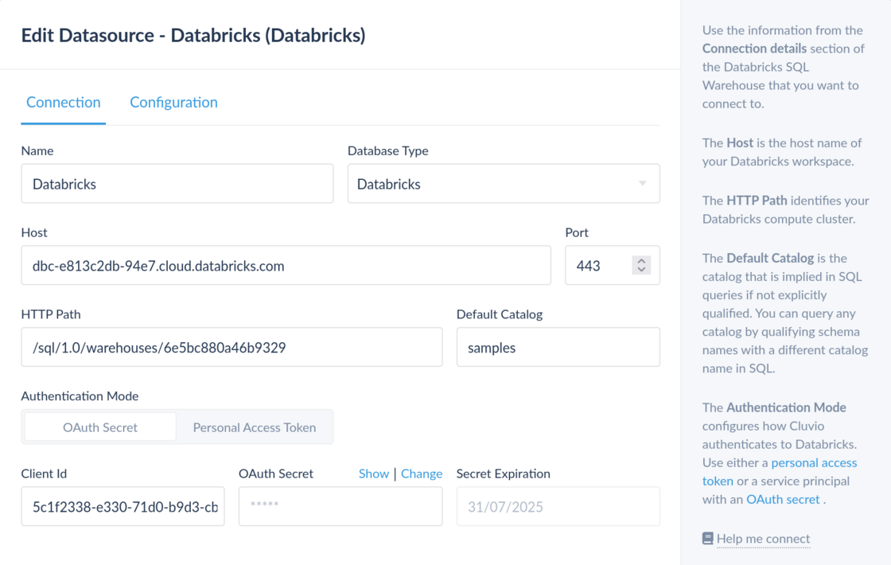This screenshot has width=891, height=565.
Task: Select OAuth Secret authentication mode
Action: (100, 427)
